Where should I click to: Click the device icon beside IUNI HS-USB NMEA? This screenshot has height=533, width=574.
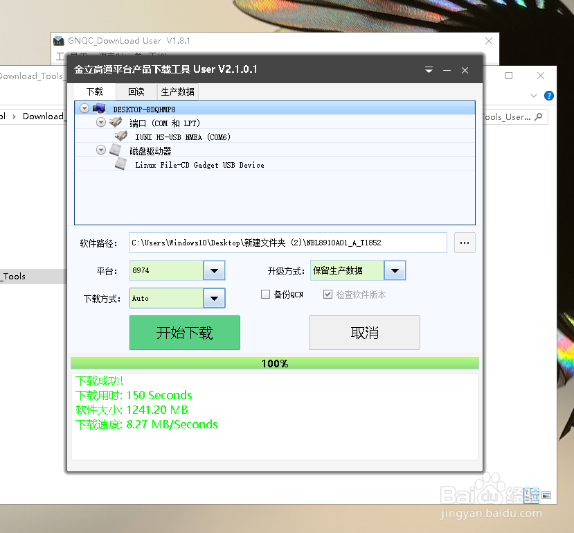(x=121, y=136)
